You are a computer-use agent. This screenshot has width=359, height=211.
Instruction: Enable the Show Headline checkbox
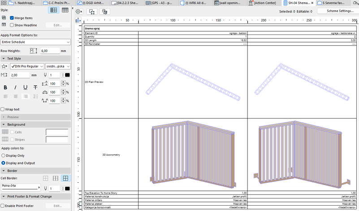[13, 25]
